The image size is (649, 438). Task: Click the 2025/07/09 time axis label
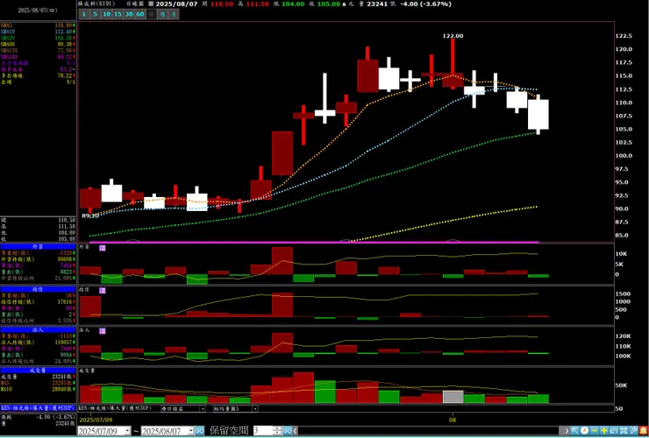(x=96, y=420)
